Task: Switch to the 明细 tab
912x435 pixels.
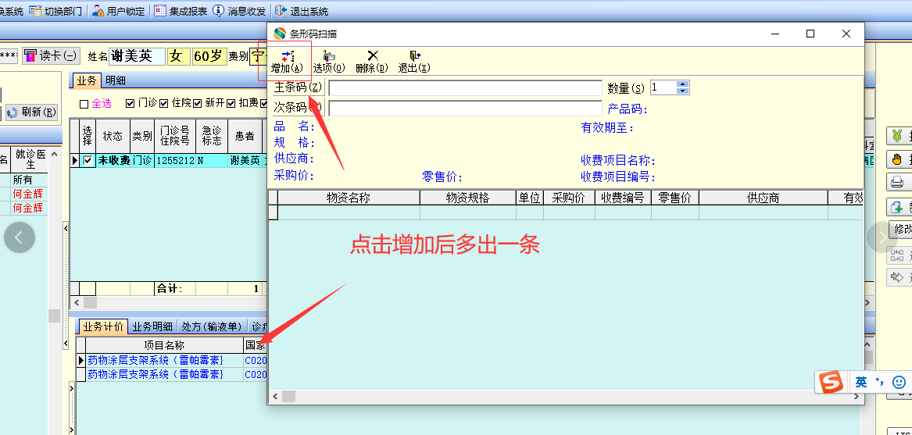Action: 115,81
